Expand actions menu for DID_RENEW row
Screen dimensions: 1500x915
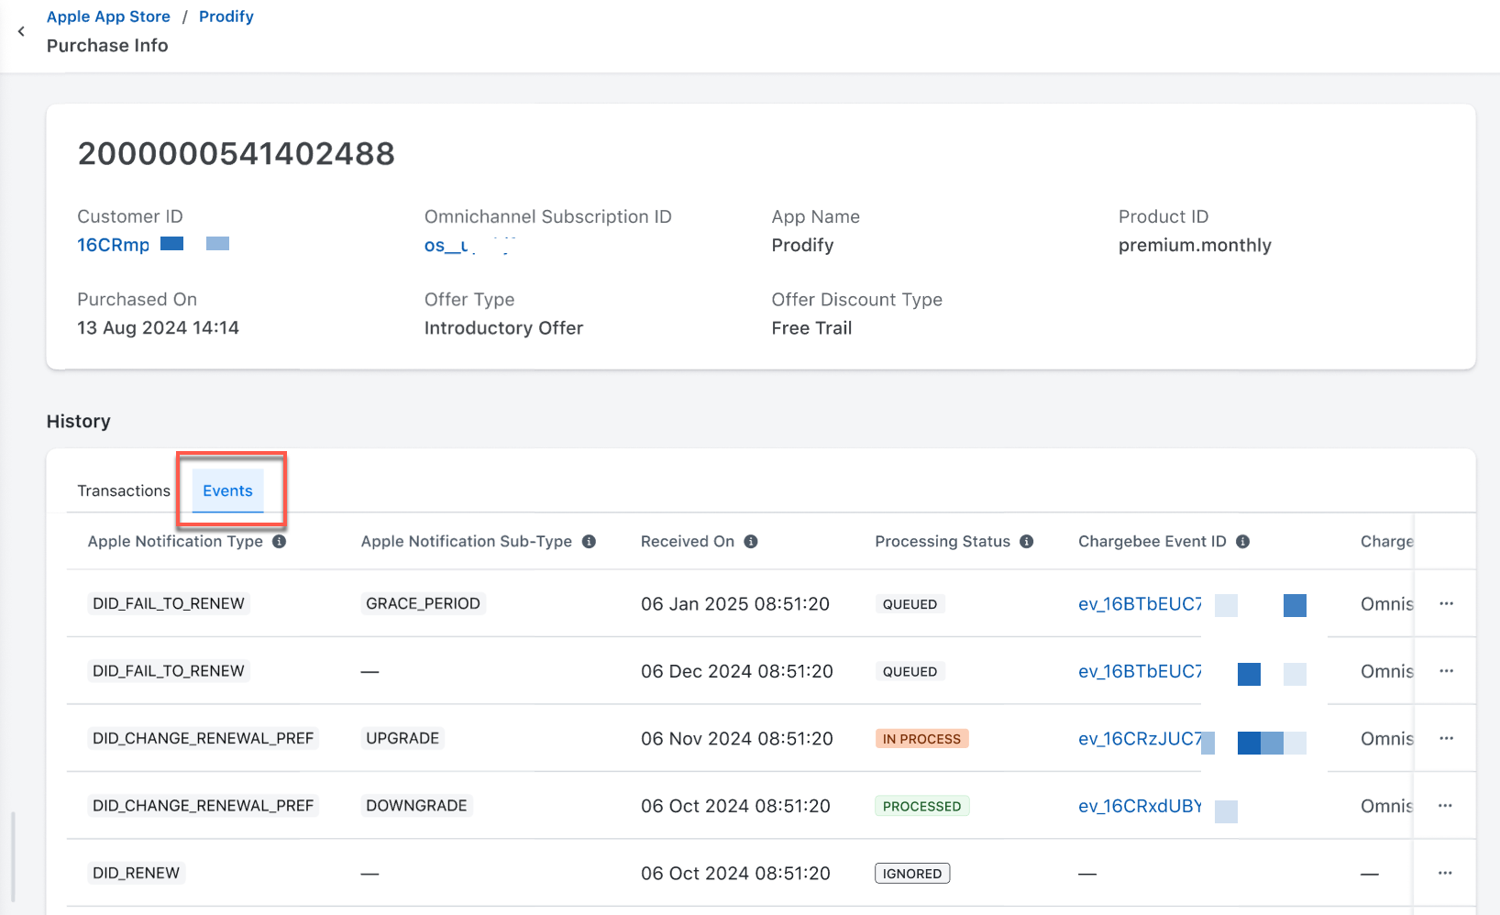(x=1445, y=873)
